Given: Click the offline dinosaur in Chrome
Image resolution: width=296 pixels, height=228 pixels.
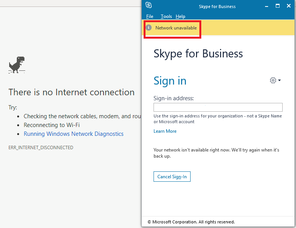Looking at the screenshot, I should [17, 65].
